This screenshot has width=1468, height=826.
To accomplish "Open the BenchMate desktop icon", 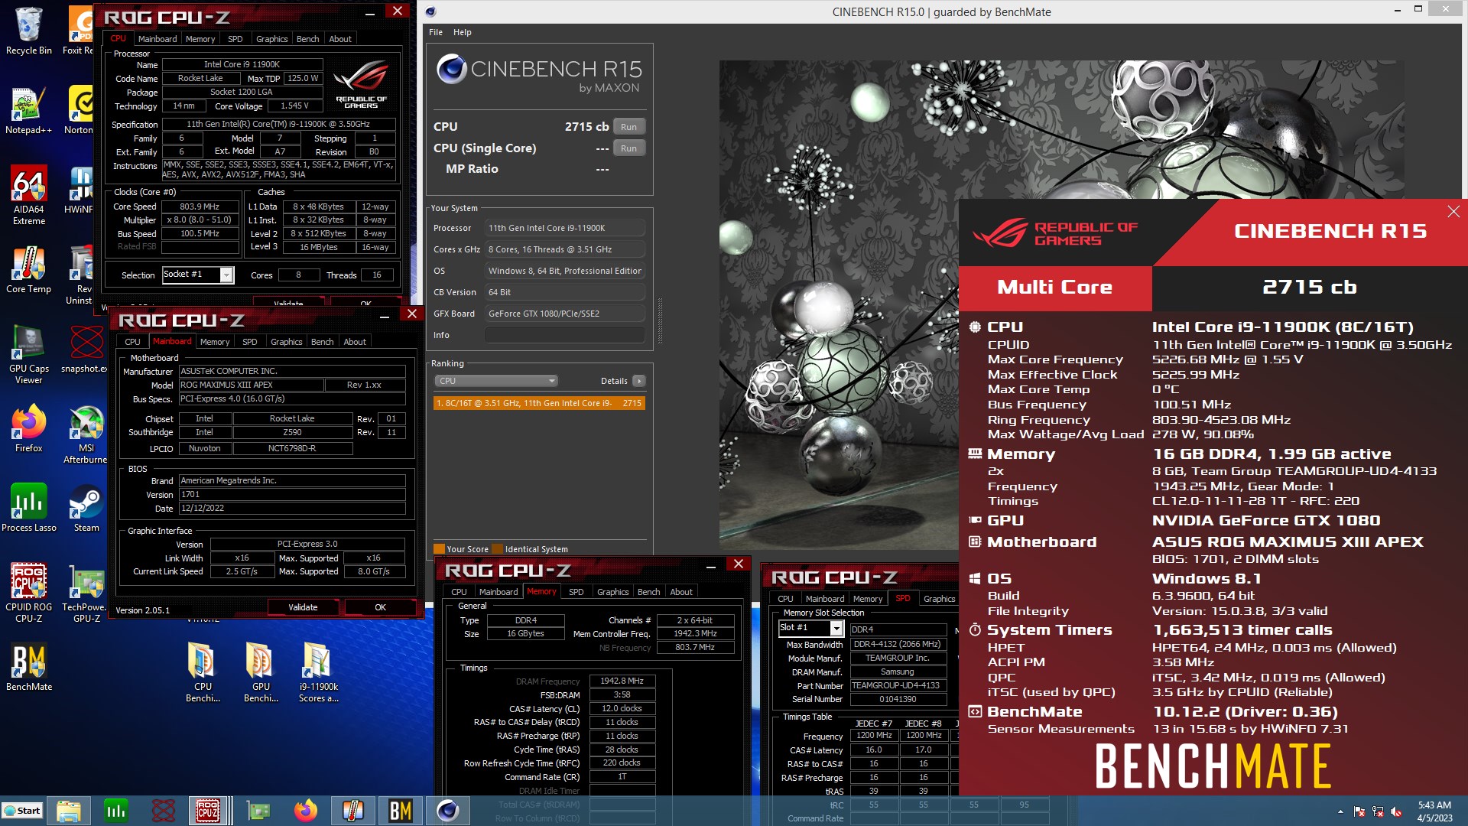I will pos(28,668).
